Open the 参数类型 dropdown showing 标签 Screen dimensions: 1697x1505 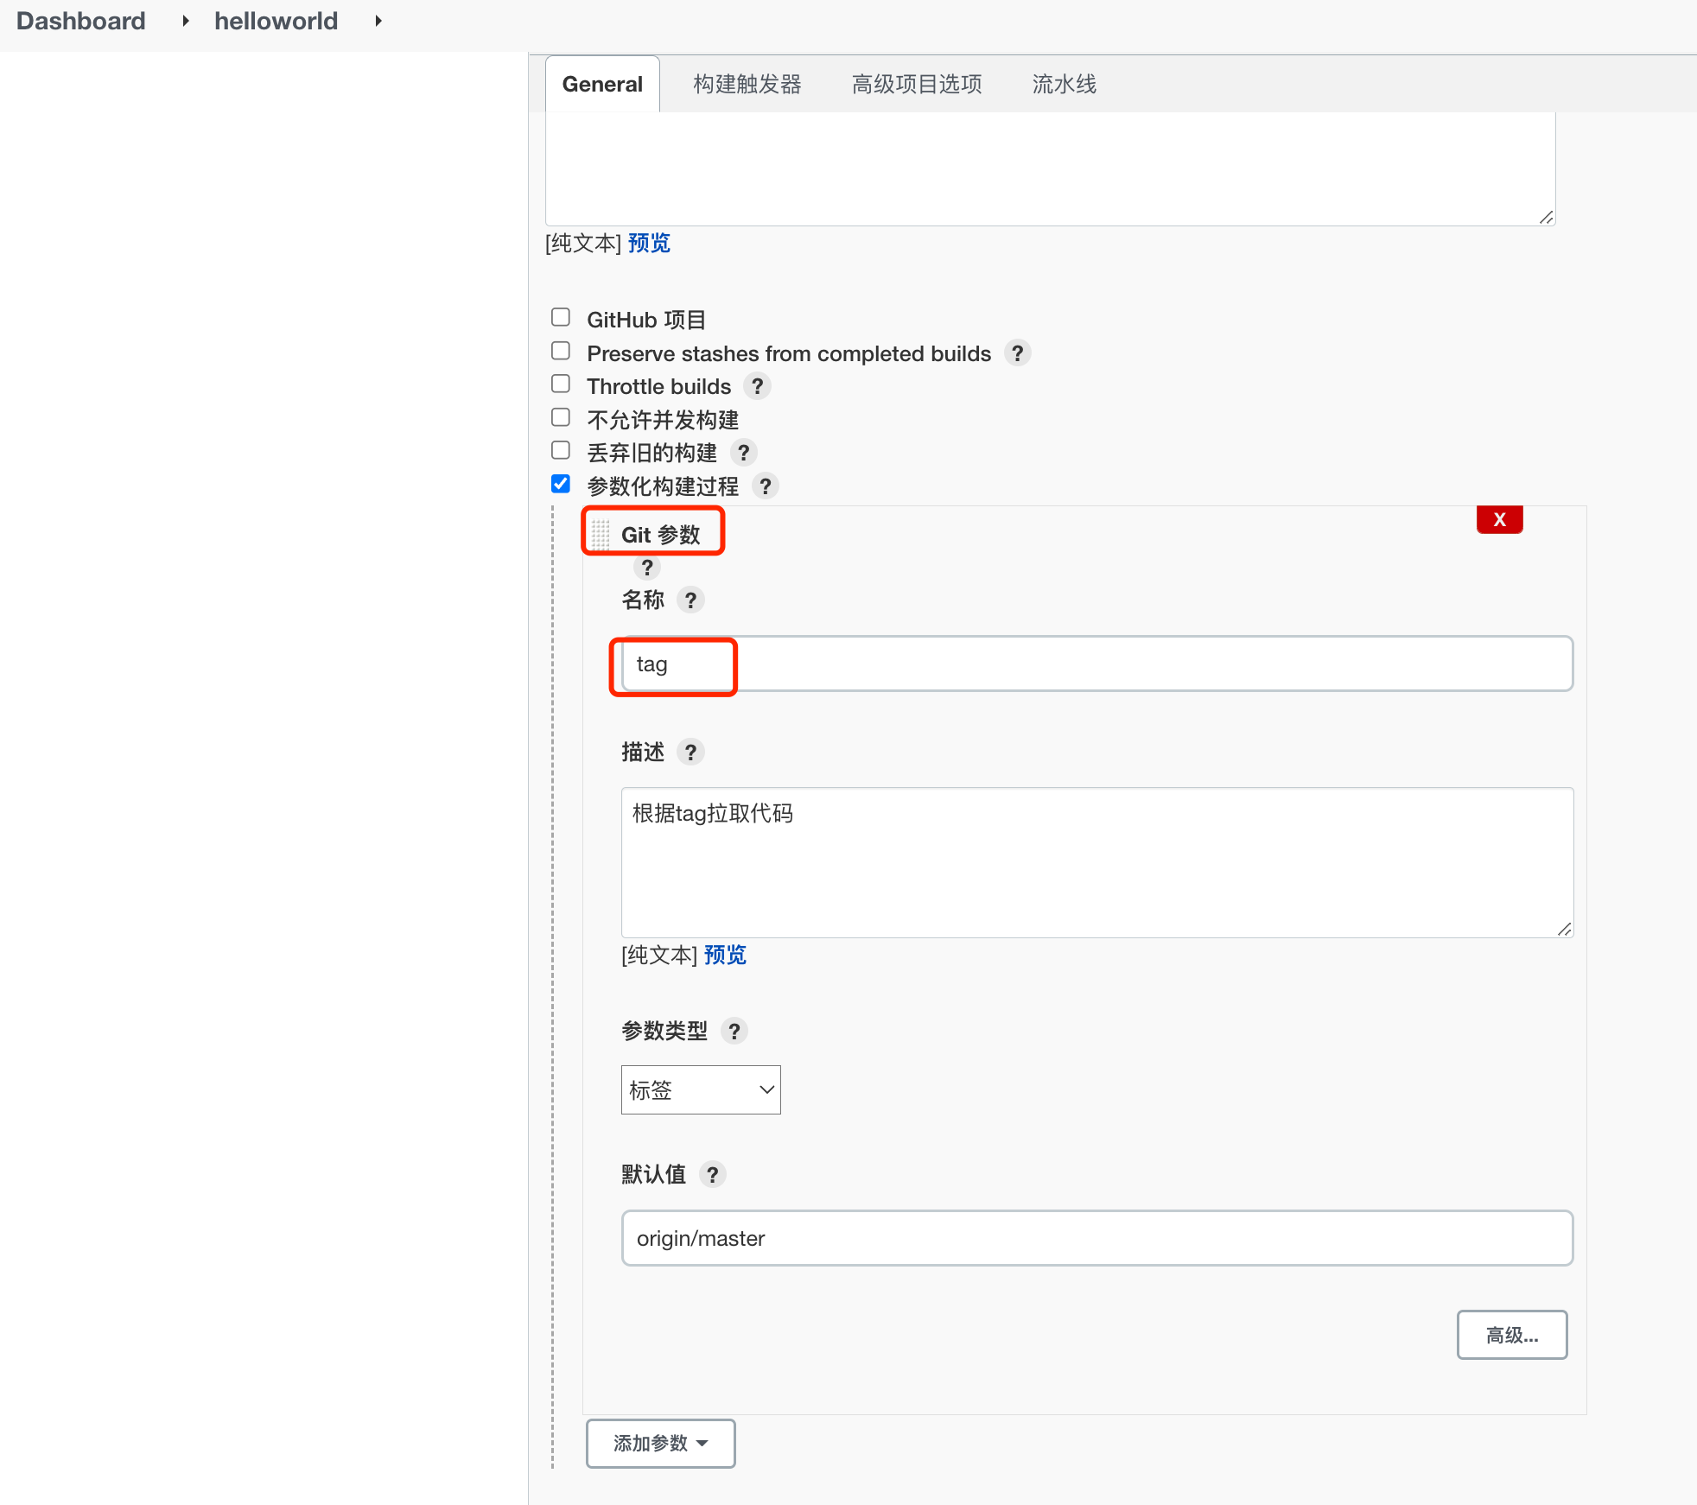click(x=701, y=1090)
